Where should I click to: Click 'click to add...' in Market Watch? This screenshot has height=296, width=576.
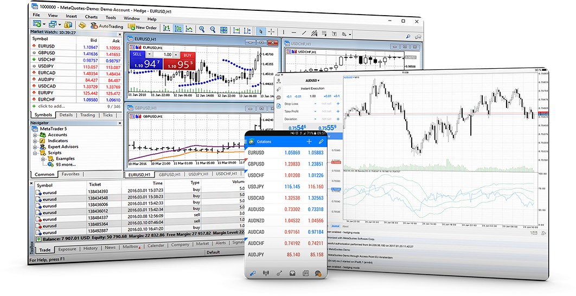[52, 106]
